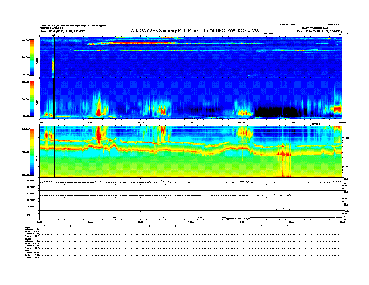Click the TNR color scale bar
This screenshot has height=285, width=369.
[x=32, y=152]
